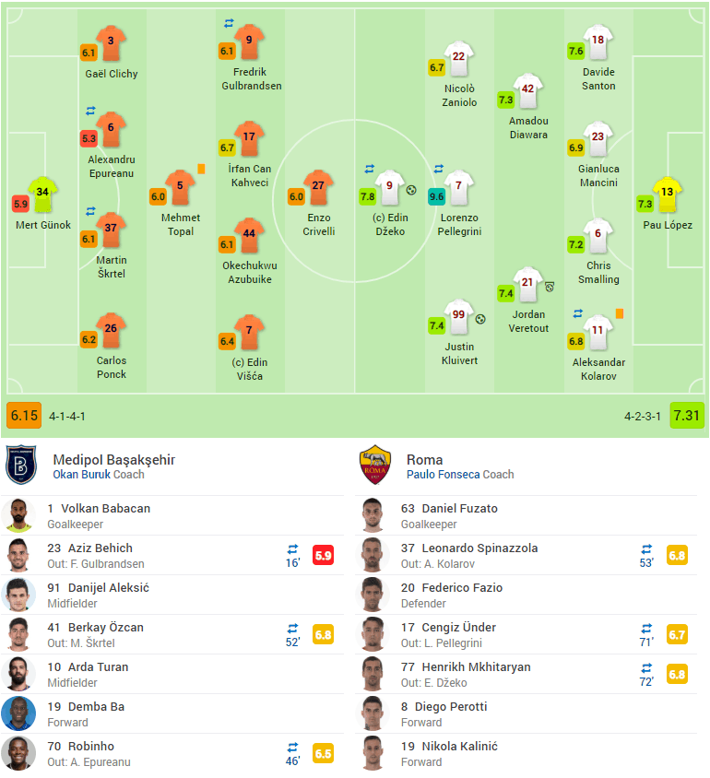Screen dimensions: 710x778
Task: Open Leonardo Spinazzola's substitute entry
Action: [x=526, y=555]
